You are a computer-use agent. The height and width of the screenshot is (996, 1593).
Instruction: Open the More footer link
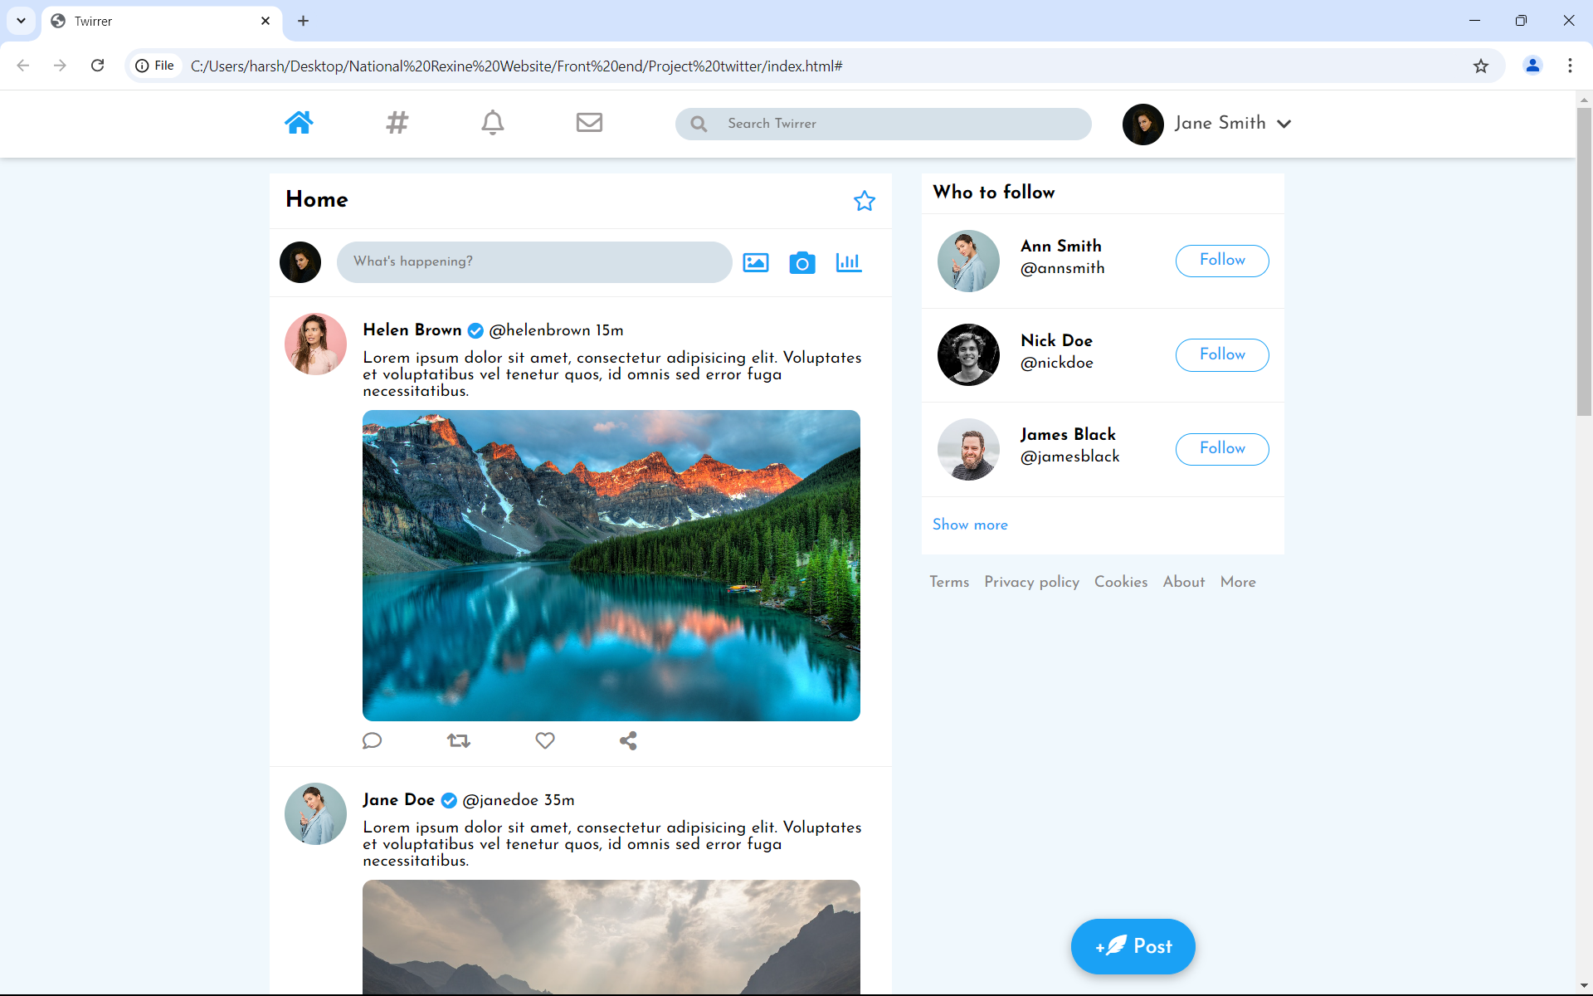coord(1238,582)
